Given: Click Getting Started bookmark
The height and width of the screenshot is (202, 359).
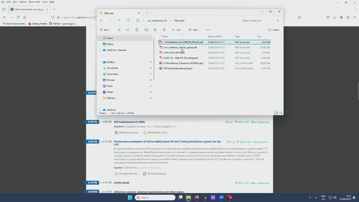Looking at the screenshot, I should click(37, 24).
